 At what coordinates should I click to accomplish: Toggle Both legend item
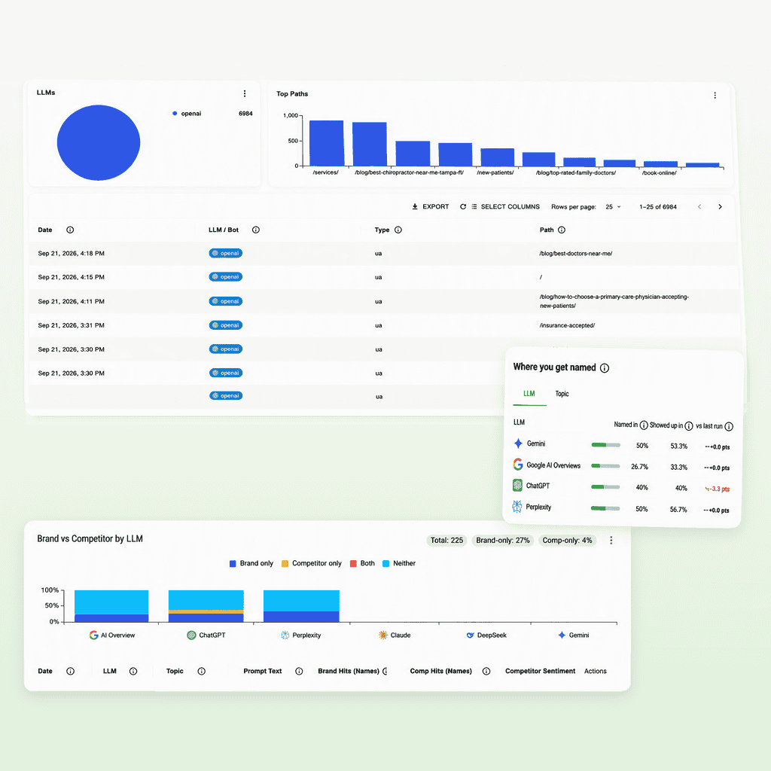[x=362, y=563]
